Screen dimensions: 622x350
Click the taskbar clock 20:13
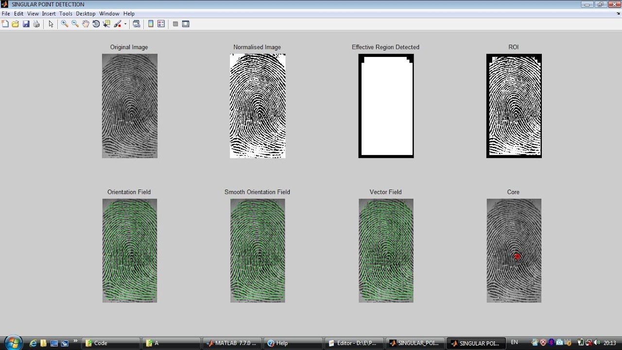pos(610,343)
